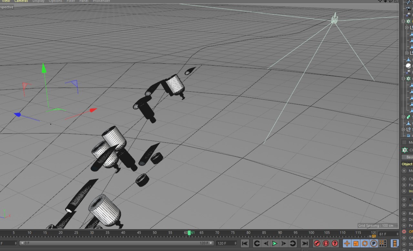Toggle the animation dot beside Sta
Image resolution: width=413 pixels, height=251 pixels.
click(x=404, y=244)
